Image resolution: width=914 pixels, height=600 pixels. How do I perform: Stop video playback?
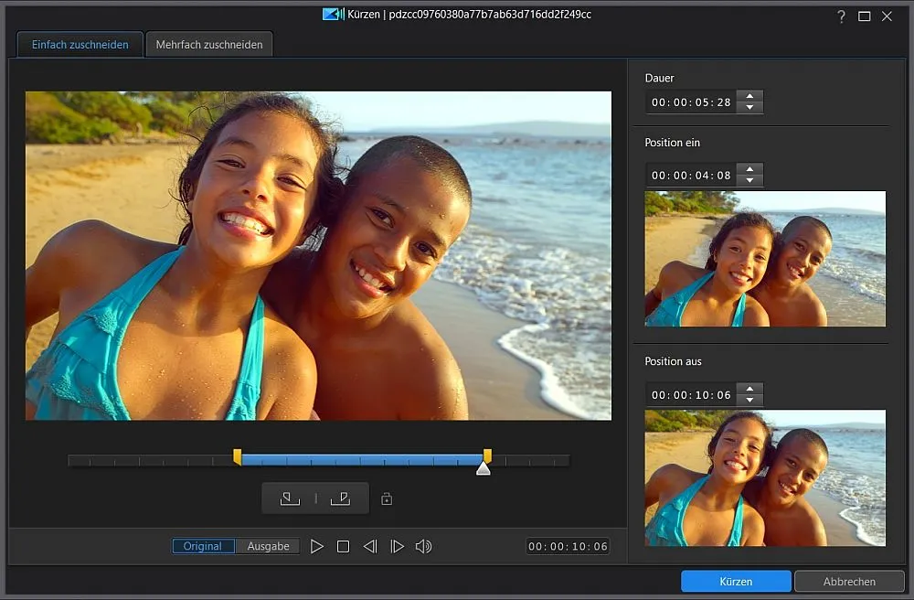(x=343, y=546)
